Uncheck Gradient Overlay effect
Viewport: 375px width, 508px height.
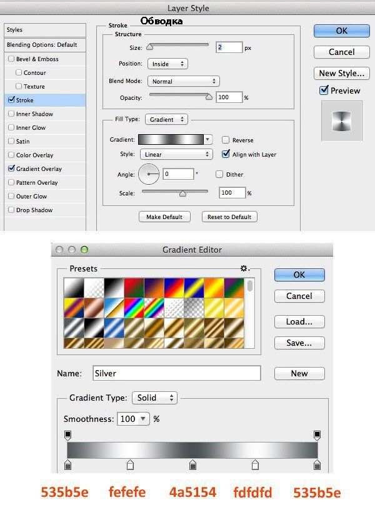coord(11,168)
